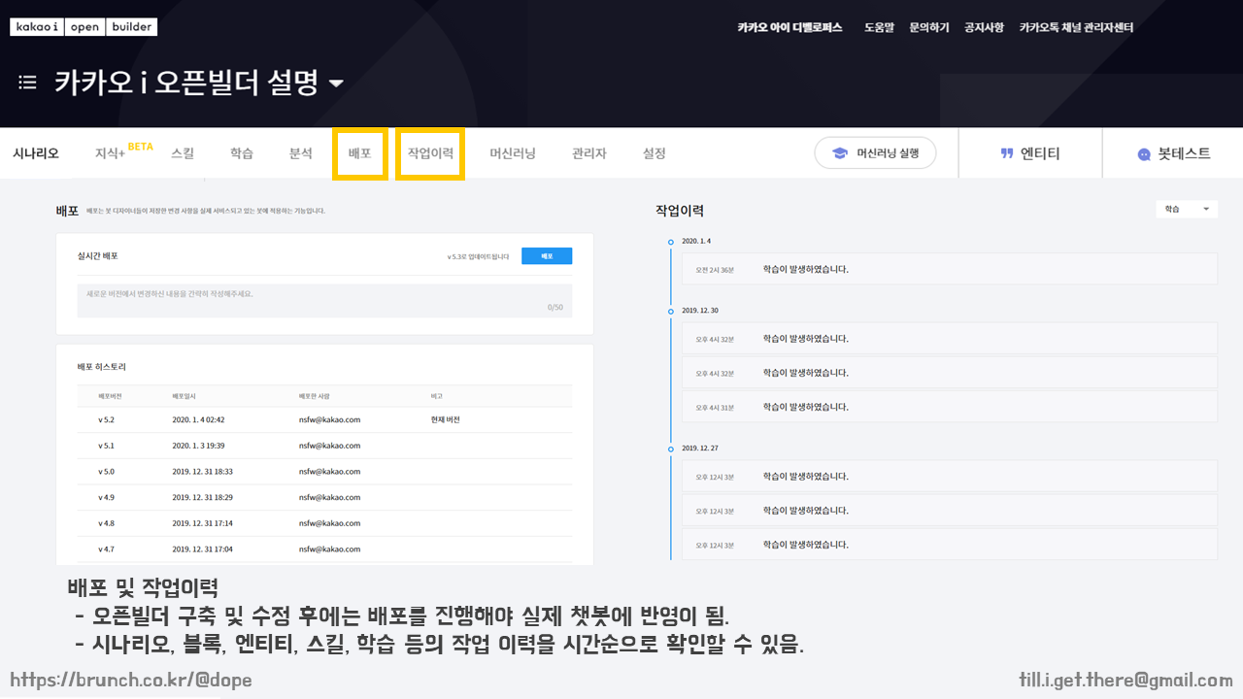Focus the deployment change note text field
Viewport: 1243px width, 699px height.
pos(324,300)
